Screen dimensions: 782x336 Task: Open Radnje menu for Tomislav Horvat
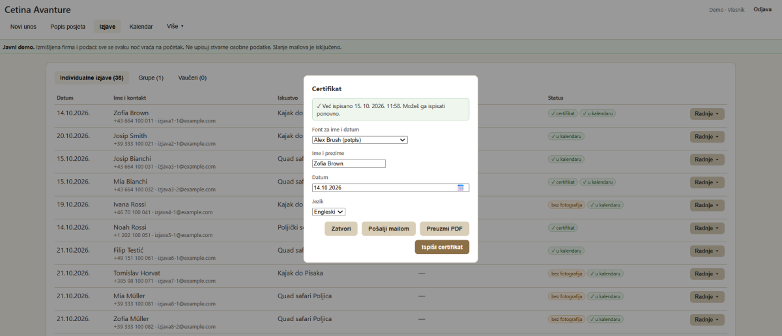coord(707,274)
